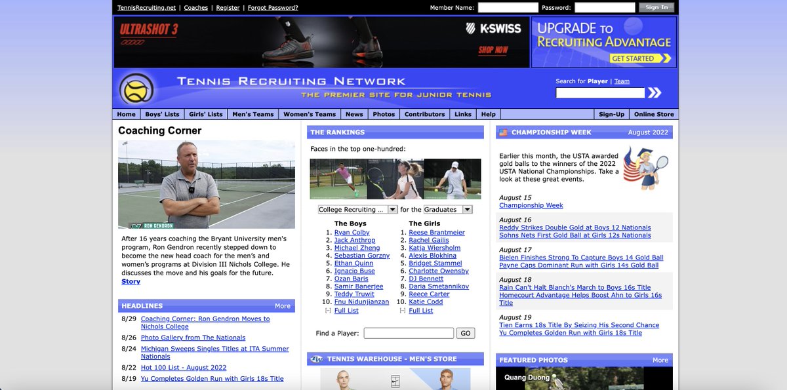Open Michael Zheng's player profile

[357, 248]
